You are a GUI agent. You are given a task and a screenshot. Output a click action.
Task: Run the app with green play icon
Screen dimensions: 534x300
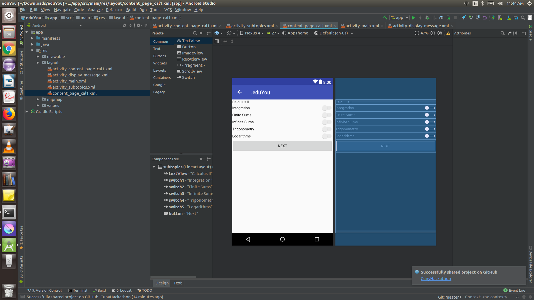pos(413,17)
